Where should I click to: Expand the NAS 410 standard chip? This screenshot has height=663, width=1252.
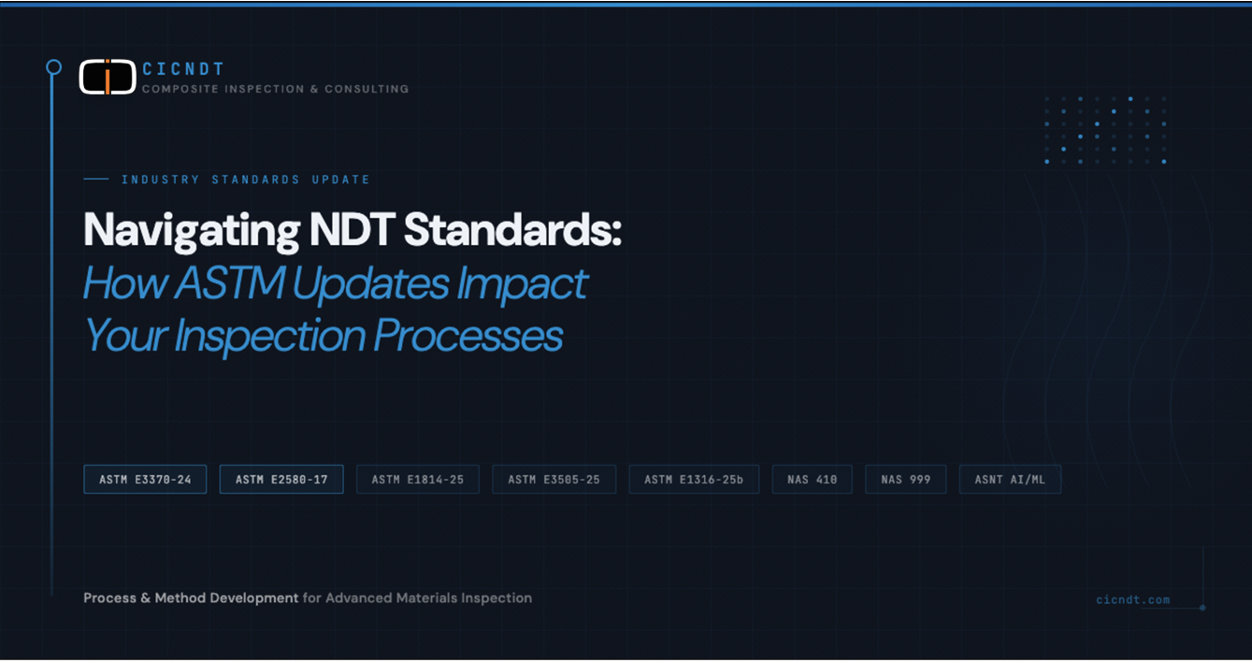[812, 479]
